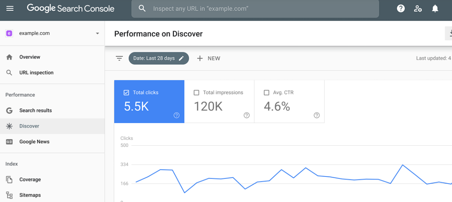Click the export download button

click(x=449, y=33)
